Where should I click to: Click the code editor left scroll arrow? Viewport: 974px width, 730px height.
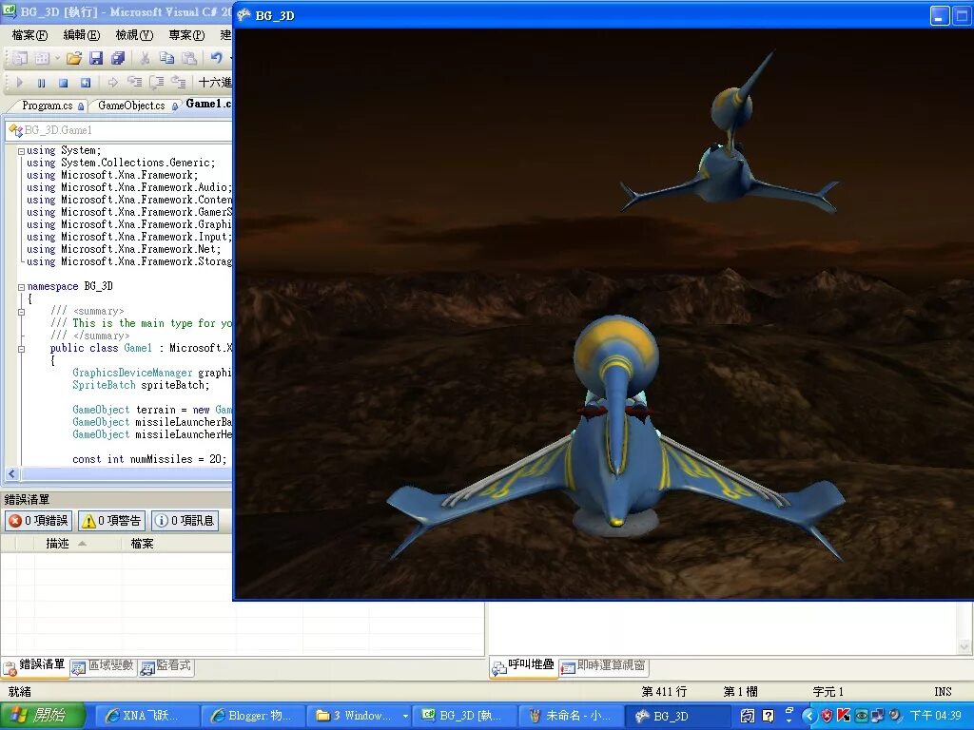point(11,474)
